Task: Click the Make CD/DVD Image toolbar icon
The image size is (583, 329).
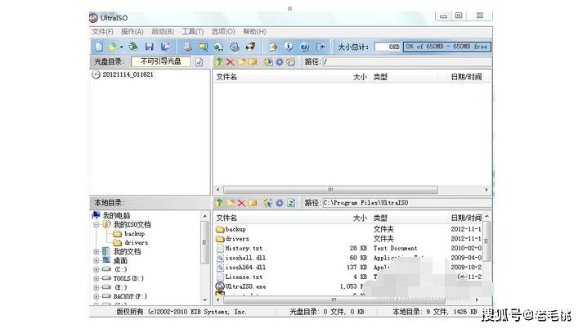Action: pos(187,47)
